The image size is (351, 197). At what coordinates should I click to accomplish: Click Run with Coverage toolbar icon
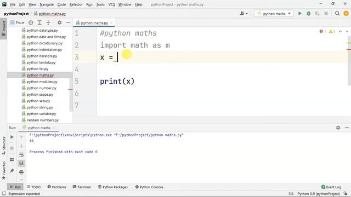[x=317, y=13]
